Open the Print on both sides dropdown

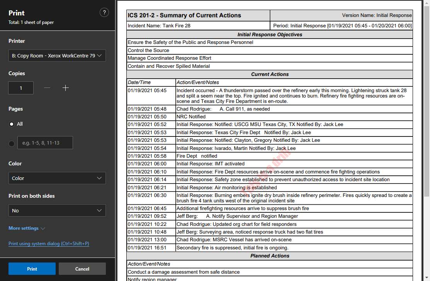point(57,210)
